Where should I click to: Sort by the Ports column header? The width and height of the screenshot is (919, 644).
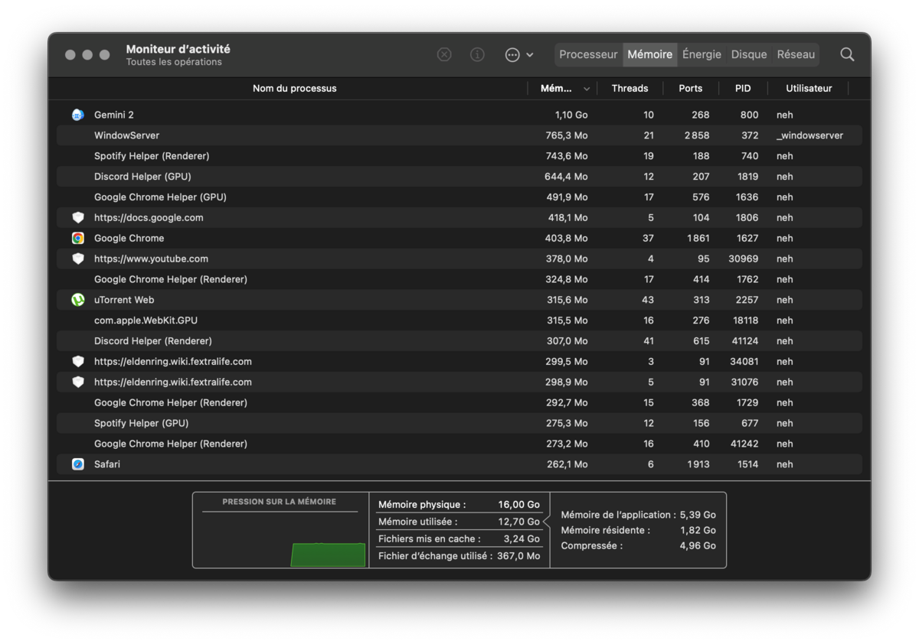[x=690, y=89]
